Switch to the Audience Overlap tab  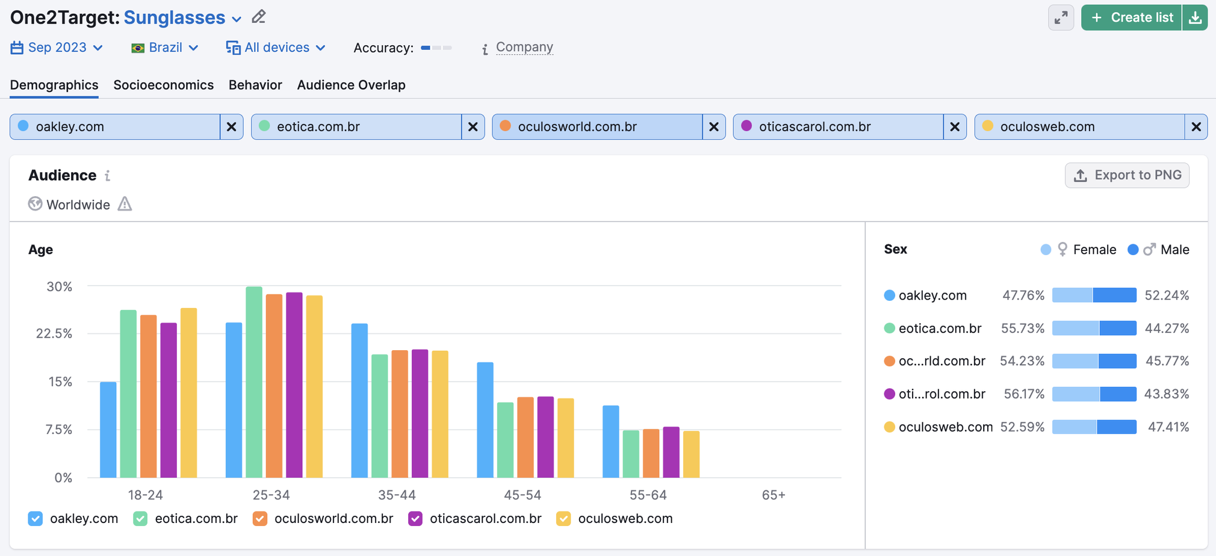click(x=352, y=85)
